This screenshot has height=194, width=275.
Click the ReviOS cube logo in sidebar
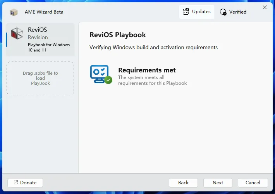coord(17,34)
